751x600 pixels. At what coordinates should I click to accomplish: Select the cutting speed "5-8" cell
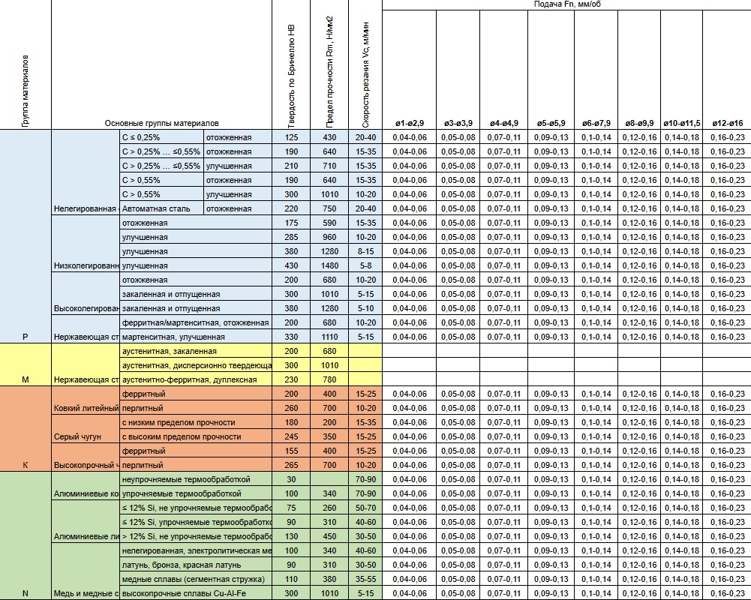pyautogui.click(x=365, y=265)
